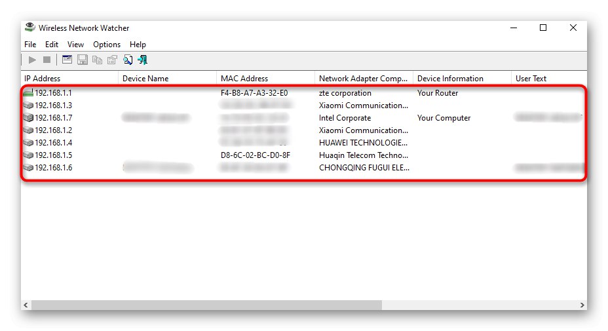Open the Edit menu
The width and height of the screenshot is (608, 331).
pos(52,44)
